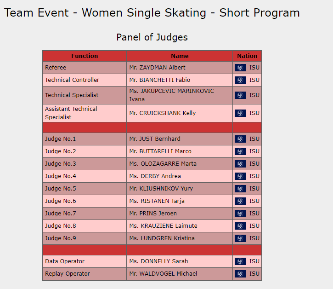Click the ISU flag beside Data Operator
Screen dimensions: 333x289
[240, 261]
